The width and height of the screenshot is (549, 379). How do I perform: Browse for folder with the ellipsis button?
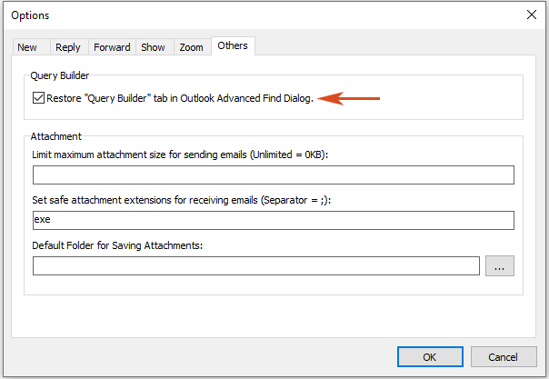pyautogui.click(x=500, y=265)
